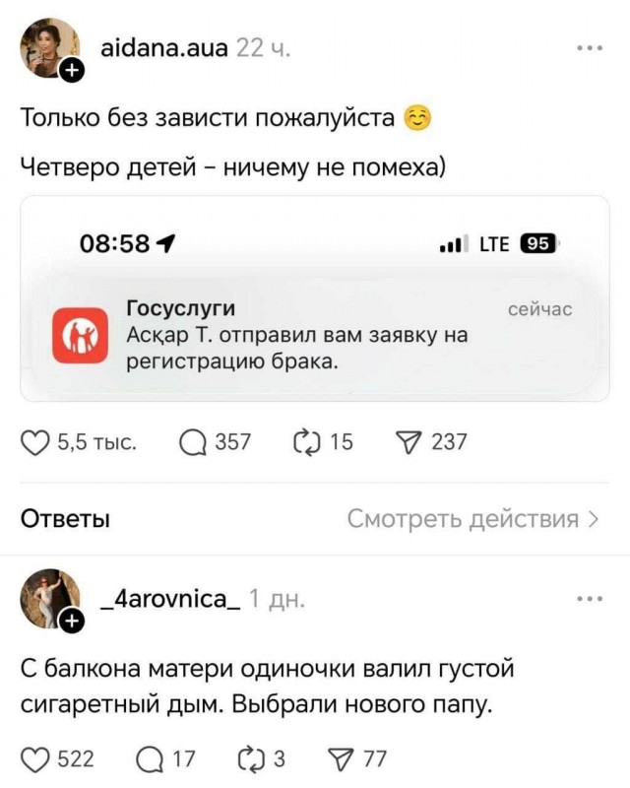Open options menu for _4arovnica_'s comment

tap(589, 598)
